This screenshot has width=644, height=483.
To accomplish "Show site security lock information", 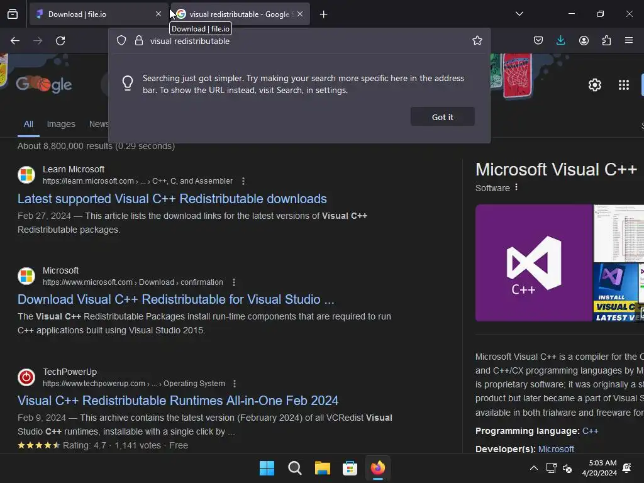I will (139, 41).
